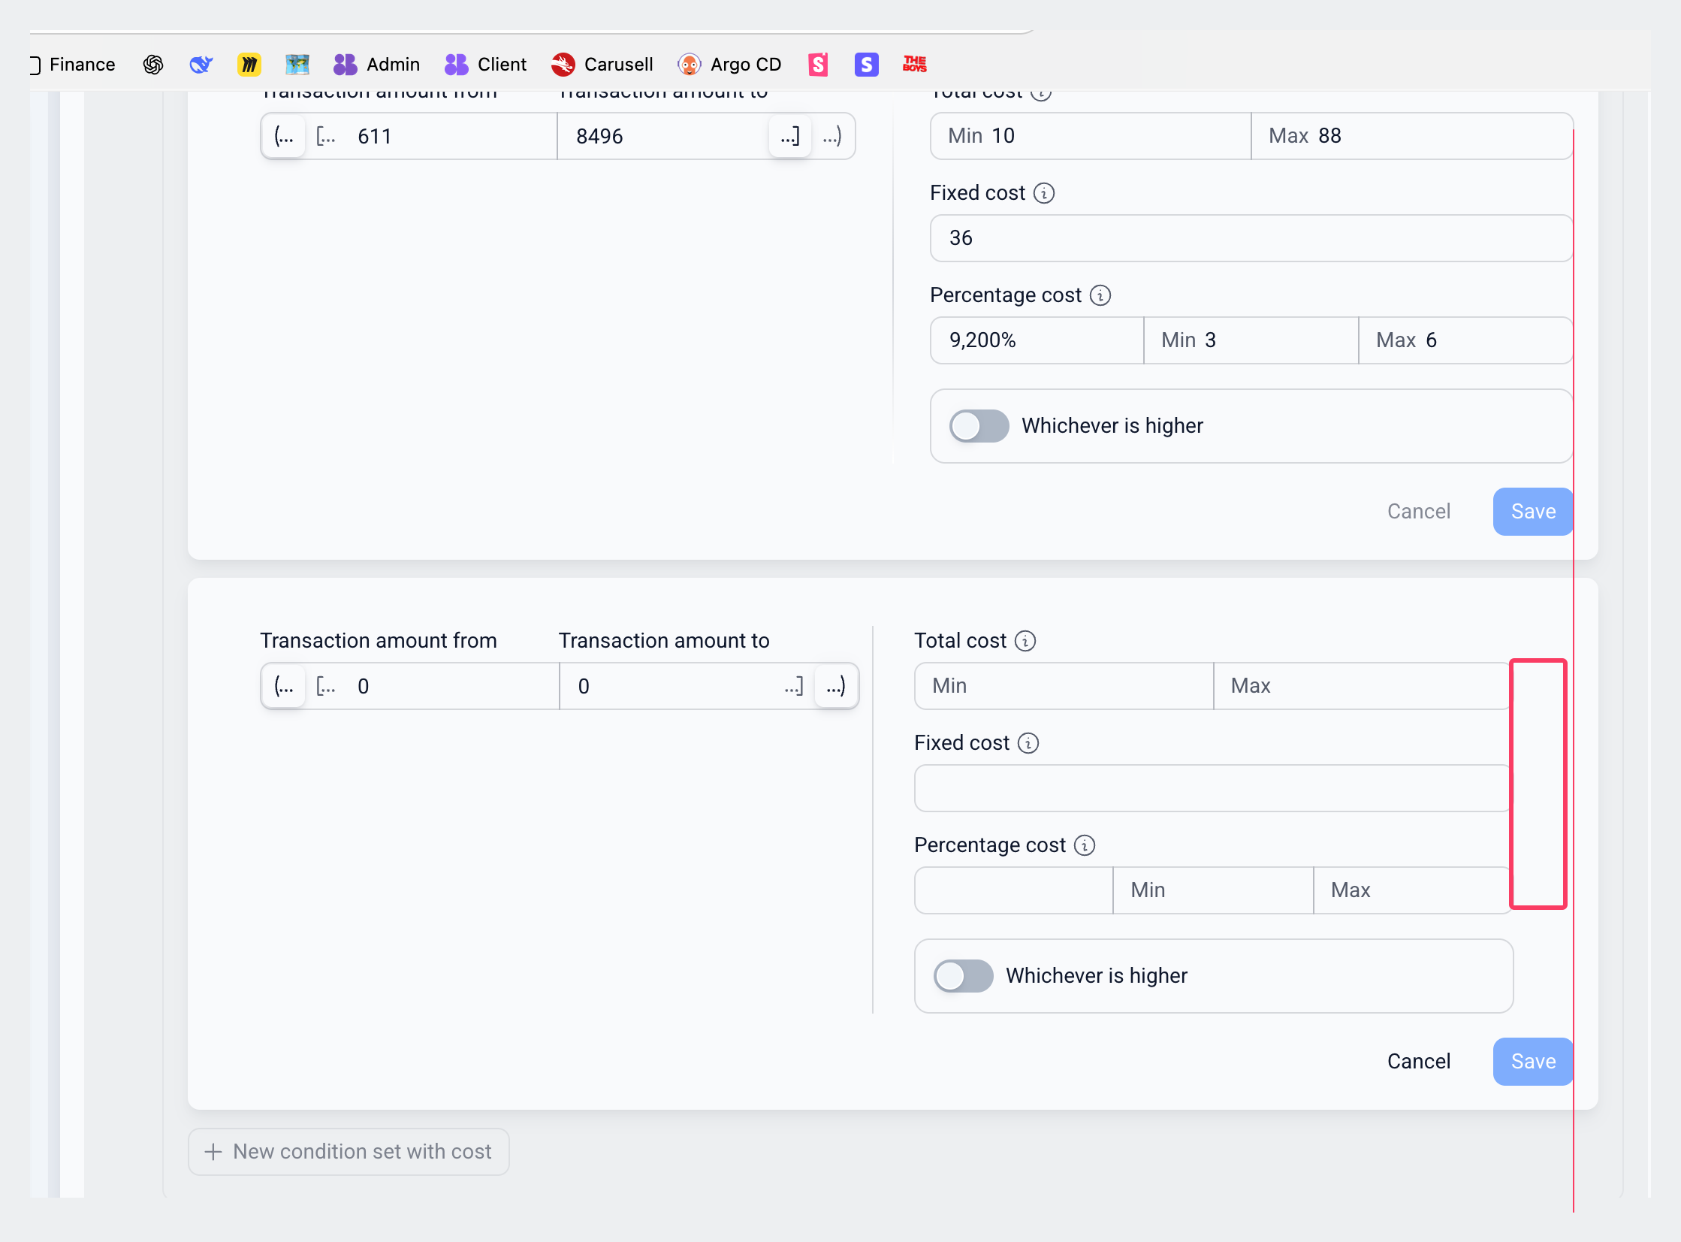
Task: Open the Client bookmark
Action: (485, 65)
